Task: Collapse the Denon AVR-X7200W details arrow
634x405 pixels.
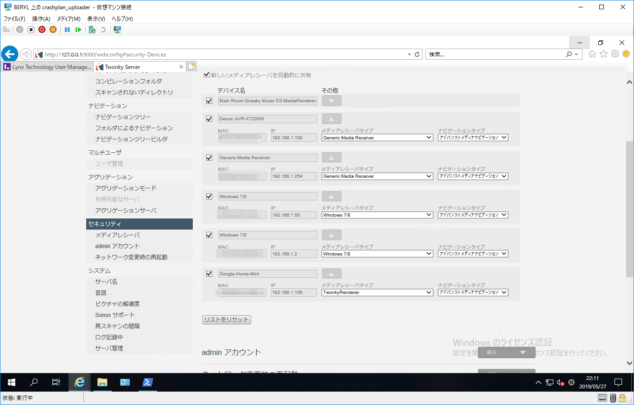Action: tap(331, 118)
